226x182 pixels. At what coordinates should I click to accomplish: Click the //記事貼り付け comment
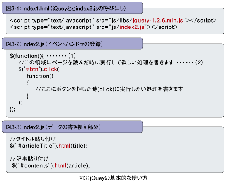click(29, 159)
